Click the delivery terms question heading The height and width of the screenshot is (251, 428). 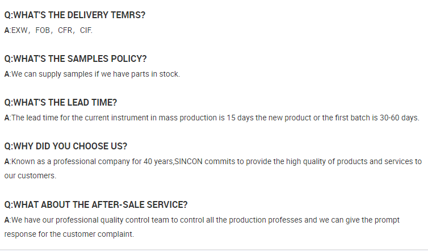(74, 15)
